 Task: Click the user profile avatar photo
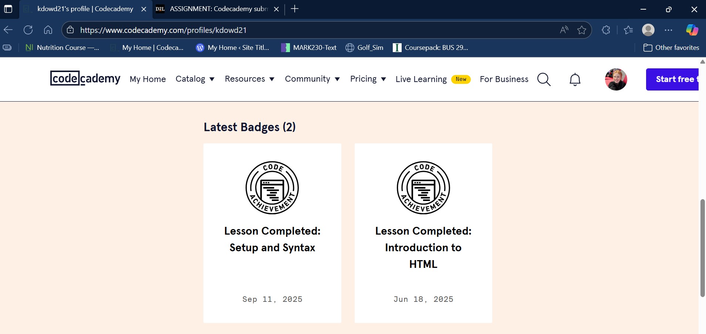pyautogui.click(x=616, y=79)
